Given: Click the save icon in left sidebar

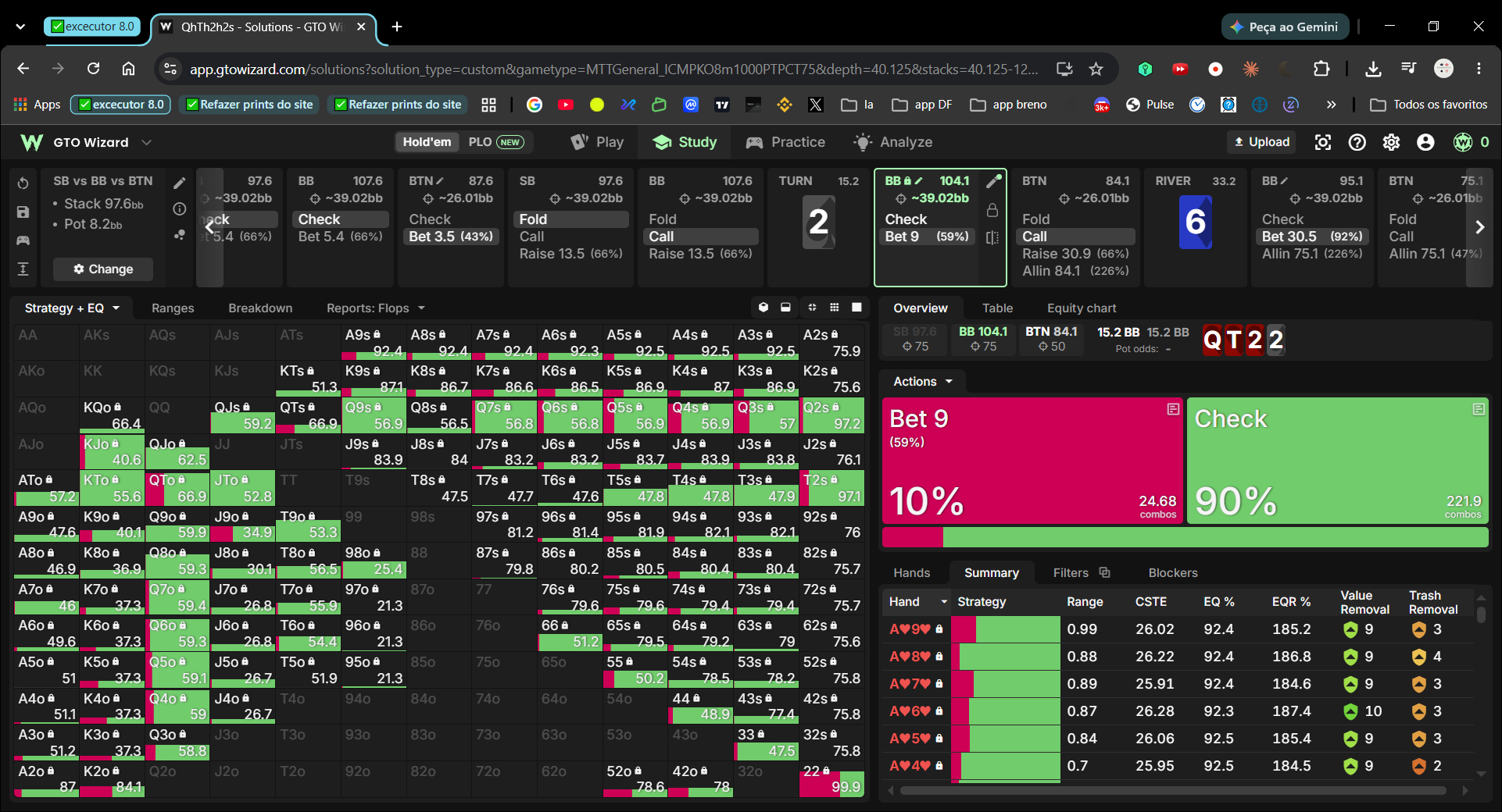Looking at the screenshot, I should click(x=23, y=212).
